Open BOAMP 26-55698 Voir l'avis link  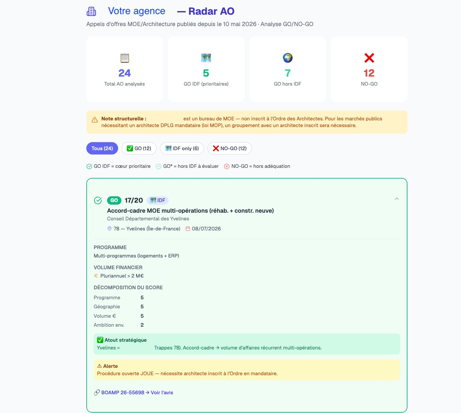pyautogui.click(x=137, y=393)
